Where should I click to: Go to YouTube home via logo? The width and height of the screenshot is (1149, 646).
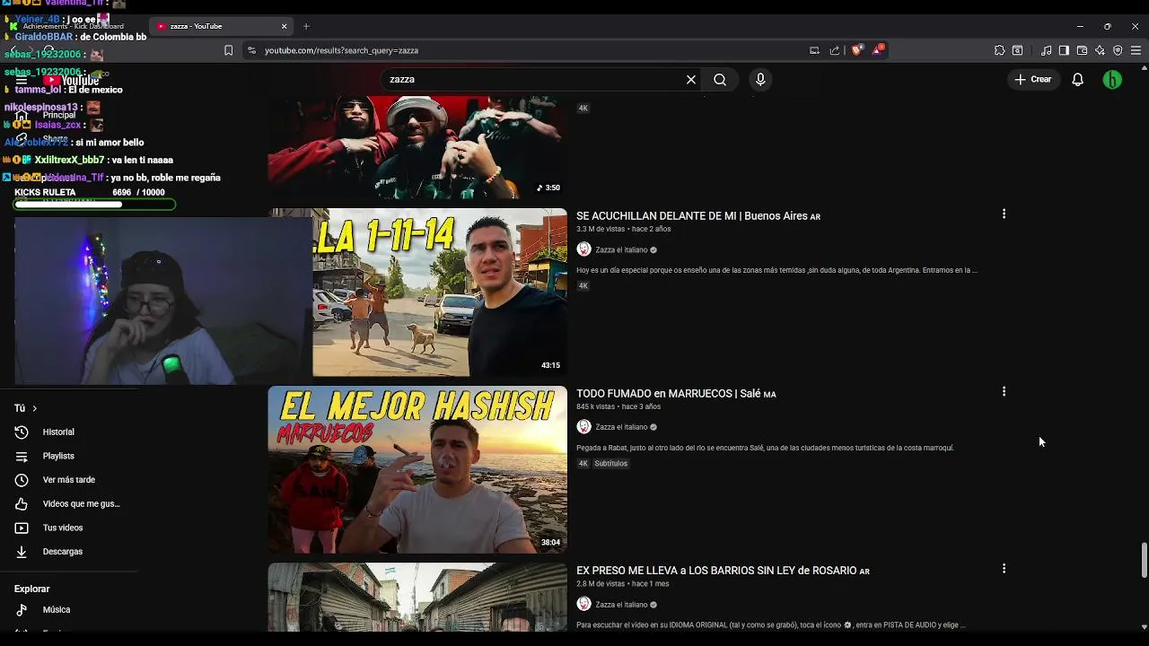click(x=72, y=81)
